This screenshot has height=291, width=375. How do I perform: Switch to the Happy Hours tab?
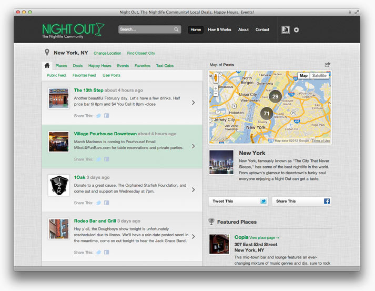(x=100, y=66)
